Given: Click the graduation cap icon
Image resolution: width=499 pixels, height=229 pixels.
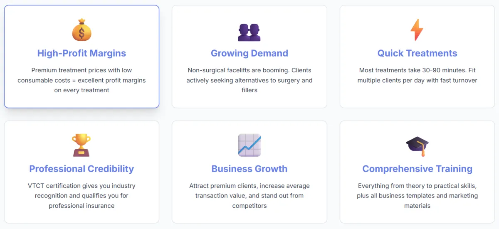Looking at the screenshot, I should coord(417,146).
